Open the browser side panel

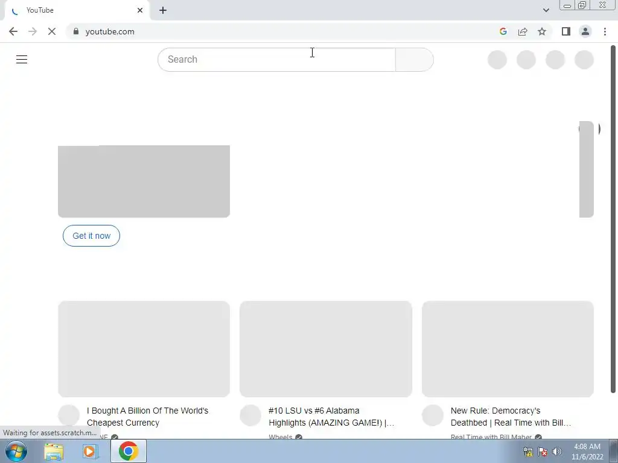point(566,31)
